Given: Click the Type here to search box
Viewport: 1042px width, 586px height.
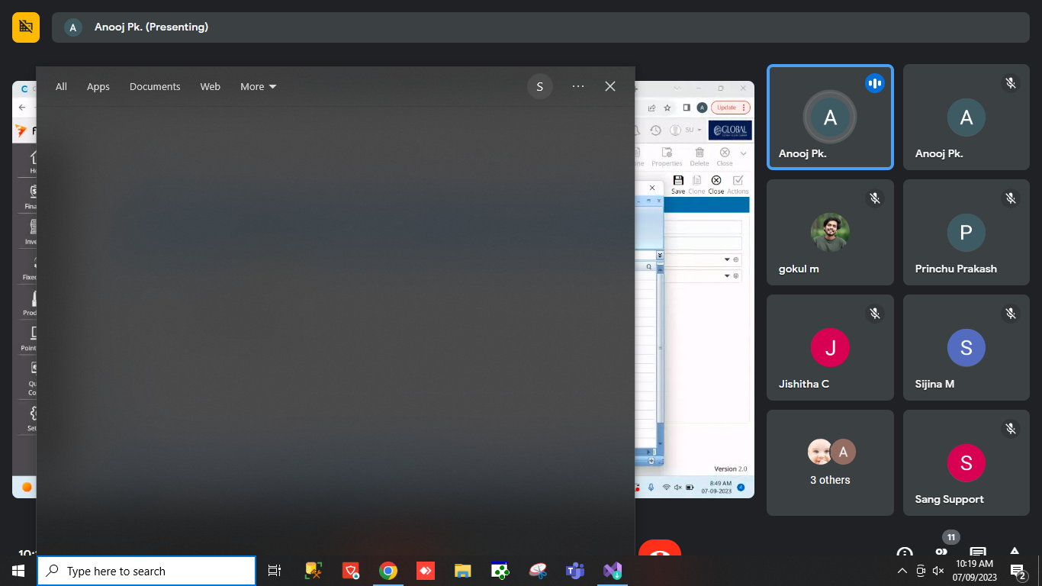Looking at the screenshot, I should pos(146,571).
